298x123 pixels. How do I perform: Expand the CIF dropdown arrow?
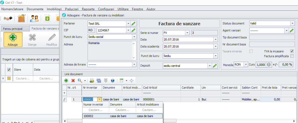point(128,30)
